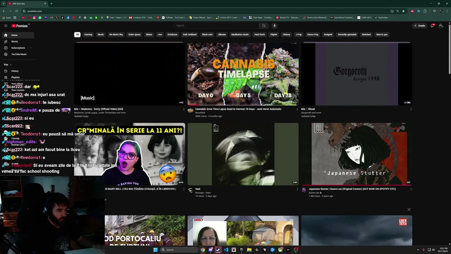Expand the You section chevron
451x254 pixels.
pyautogui.click(x=11, y=65)
